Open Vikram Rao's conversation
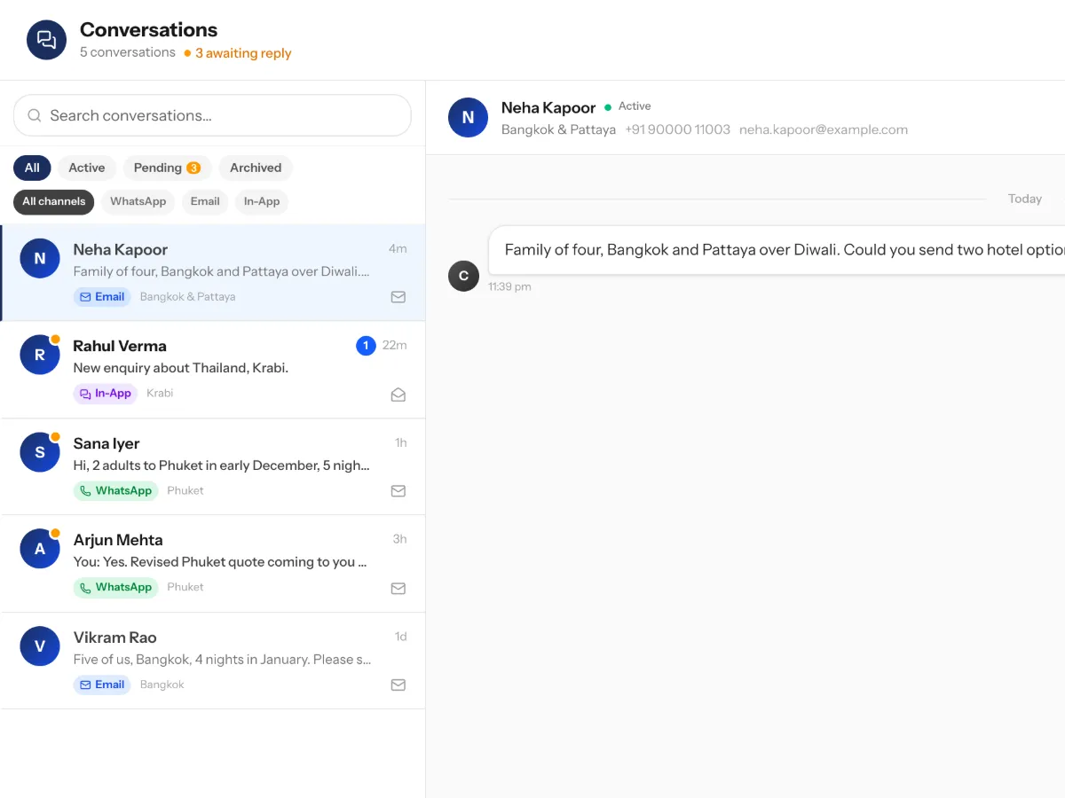The width and height of the screenshot is (1065, 798). pos(213,661)
